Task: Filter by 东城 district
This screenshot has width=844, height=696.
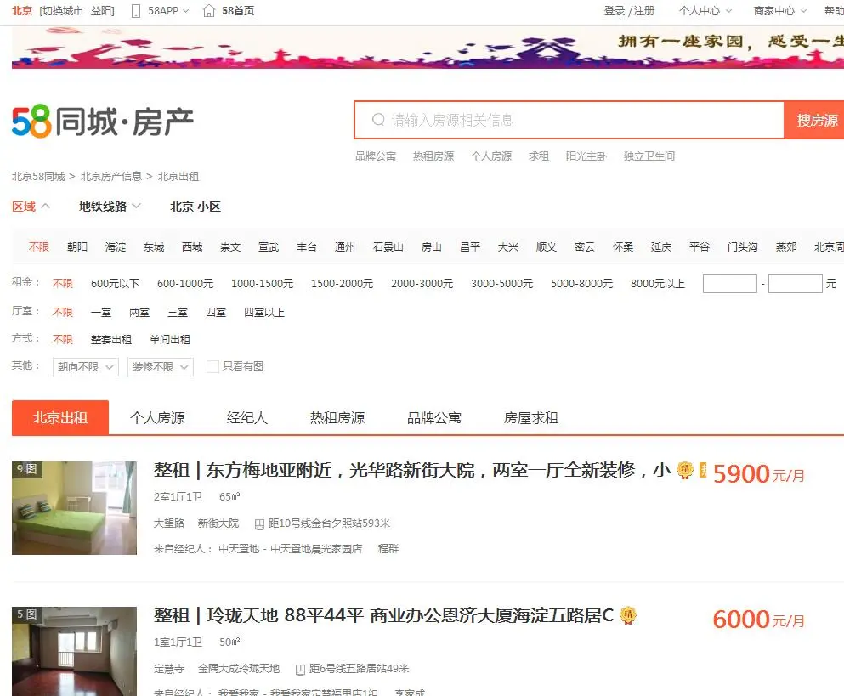Action: click(154, 247)
